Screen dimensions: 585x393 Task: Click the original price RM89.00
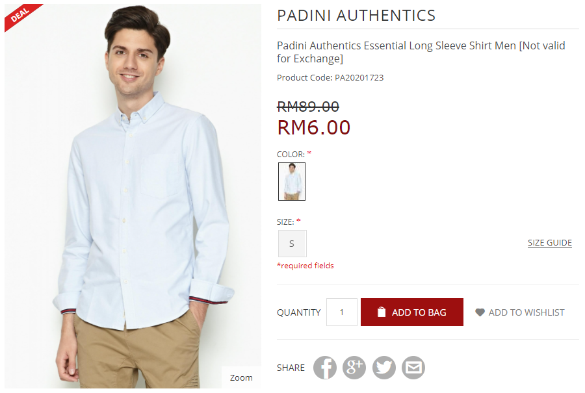(308, 107)
